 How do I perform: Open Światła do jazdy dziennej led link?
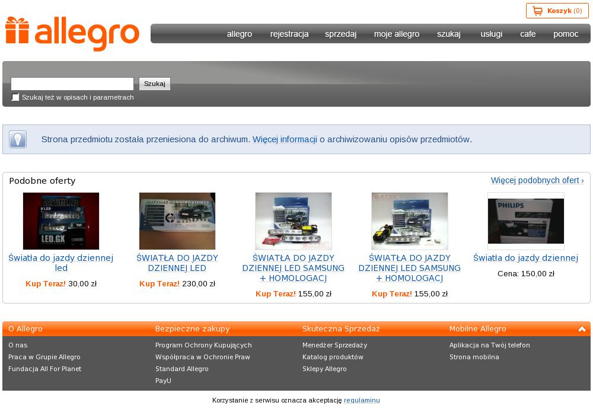tap(61, 263)
